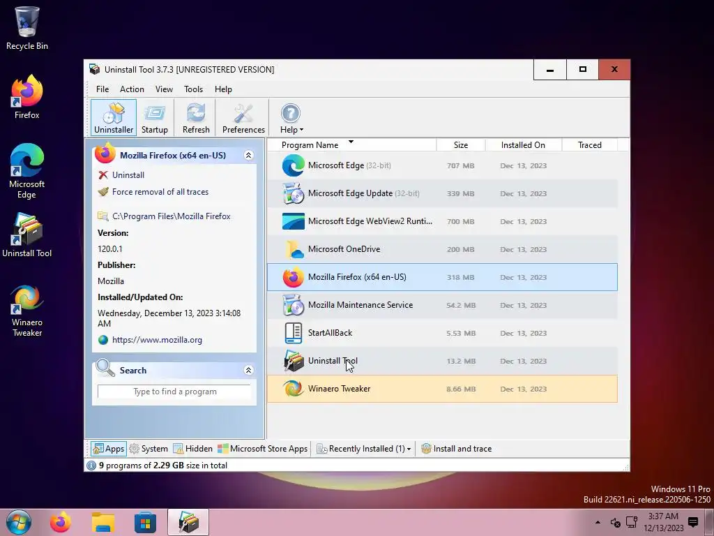
Task: Click folder icon beside install path
Action: (103, 216)
